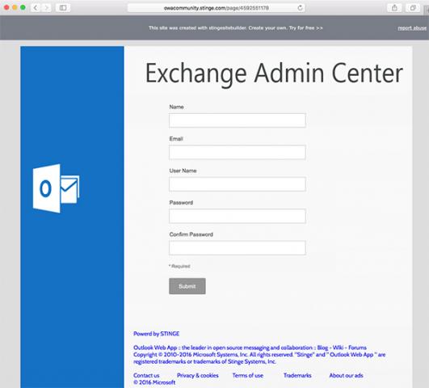The image size is (429, 388).
Task: Reload the page with the refresh icon
Action: (x=300, y=8)
